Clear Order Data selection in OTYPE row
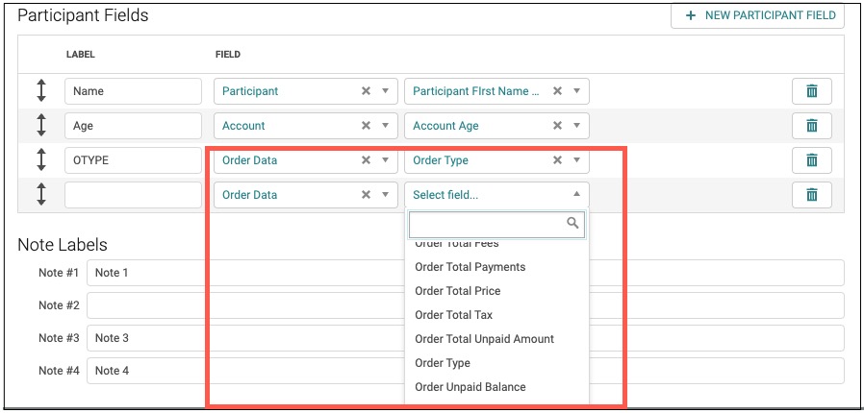 [366, 160]
